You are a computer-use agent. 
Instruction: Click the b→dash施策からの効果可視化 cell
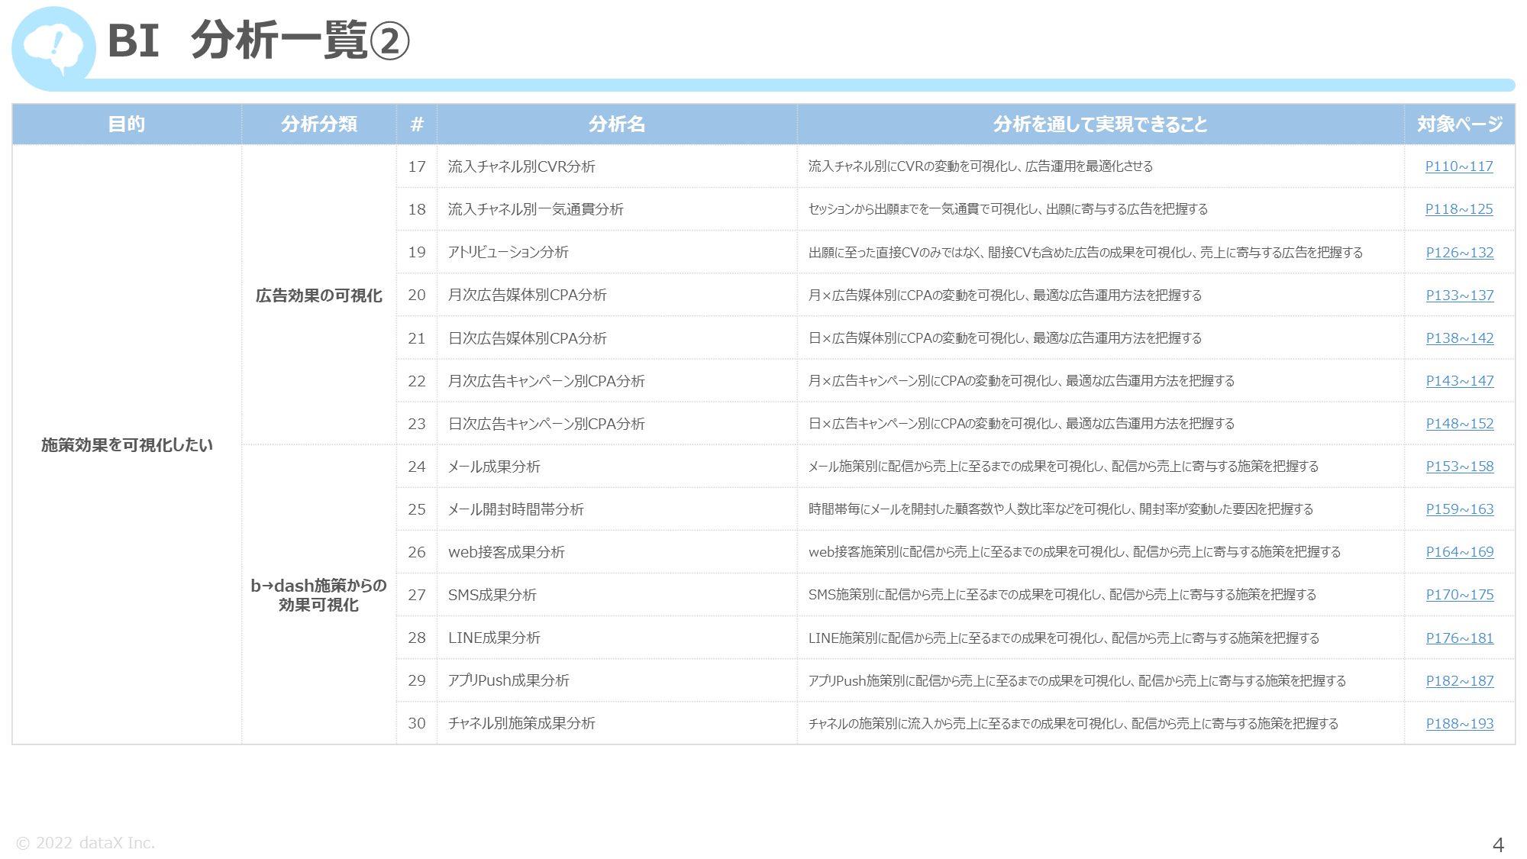[x=319, y=595]
